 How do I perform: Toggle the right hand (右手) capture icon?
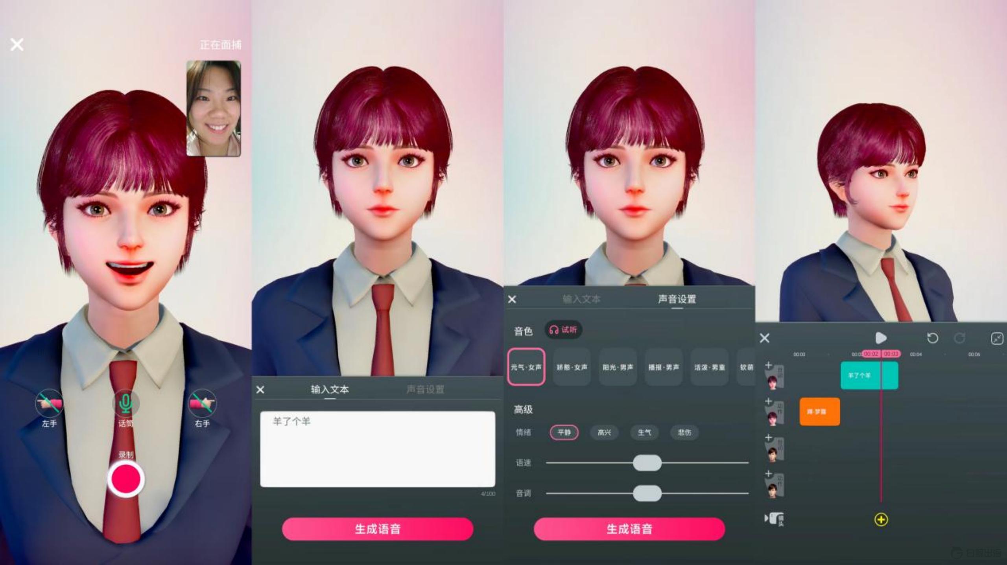pyautogui.click(x=202, y=403)
